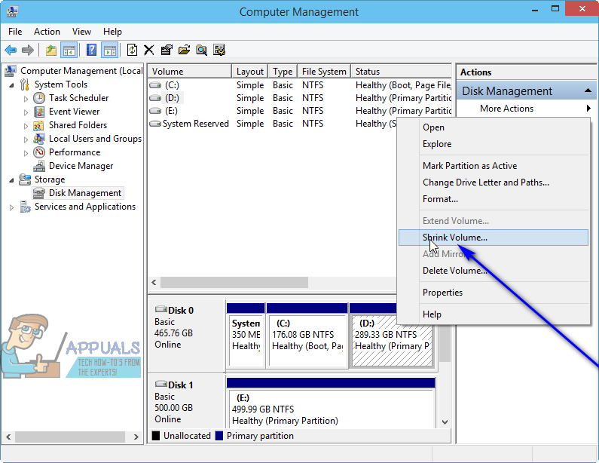This screenshot has width=599, height=463.
Task: Select the Event Viewer tree node
Action: click(x=74, y=112)
